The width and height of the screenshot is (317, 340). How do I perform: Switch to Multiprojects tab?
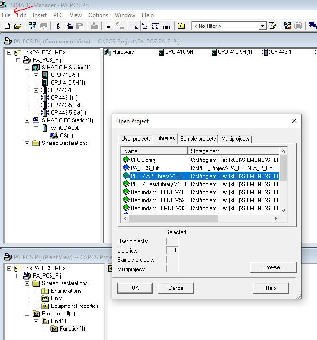coord(235,139)
